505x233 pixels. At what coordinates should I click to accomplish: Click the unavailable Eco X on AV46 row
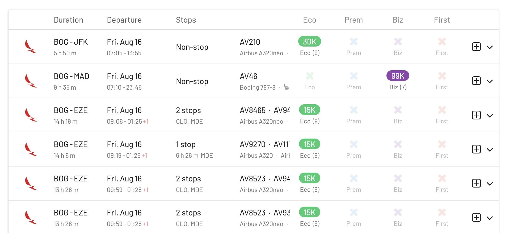tap(310, 76)
